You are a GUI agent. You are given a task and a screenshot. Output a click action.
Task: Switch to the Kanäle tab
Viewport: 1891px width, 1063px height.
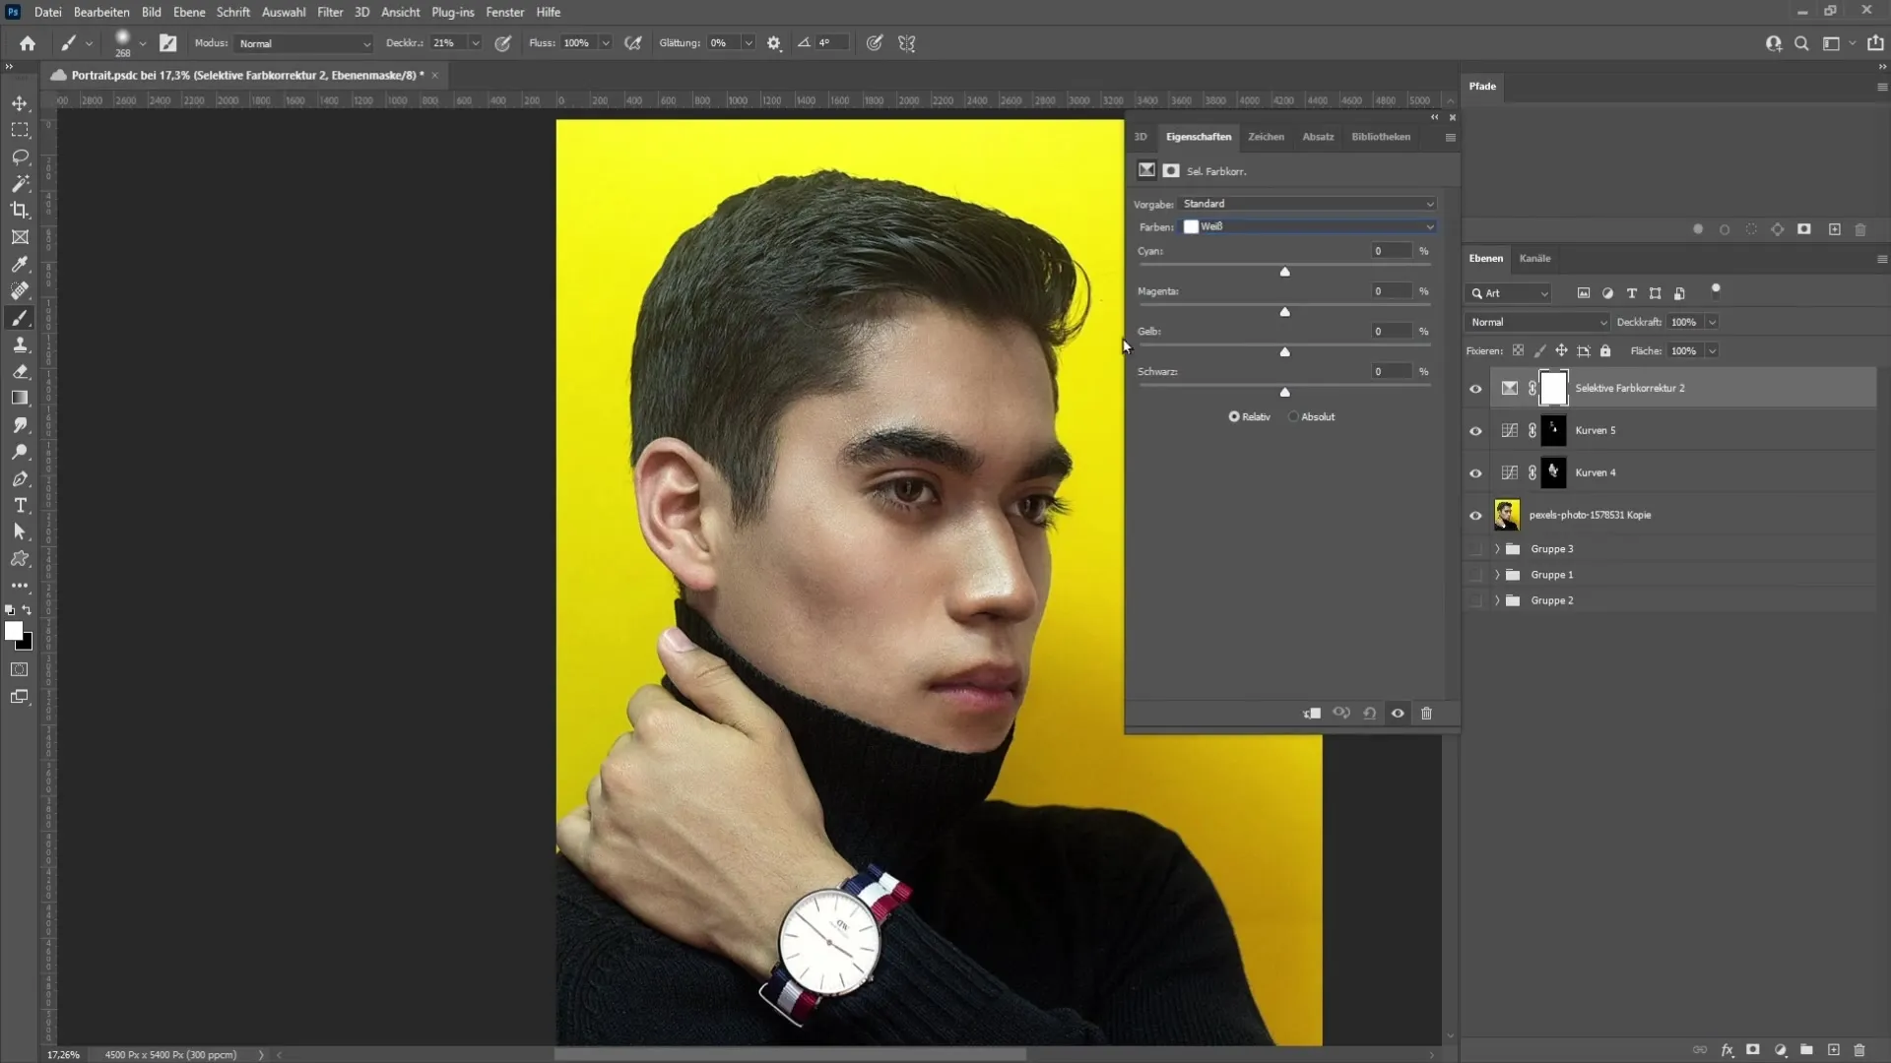(x=1533, y=257)
